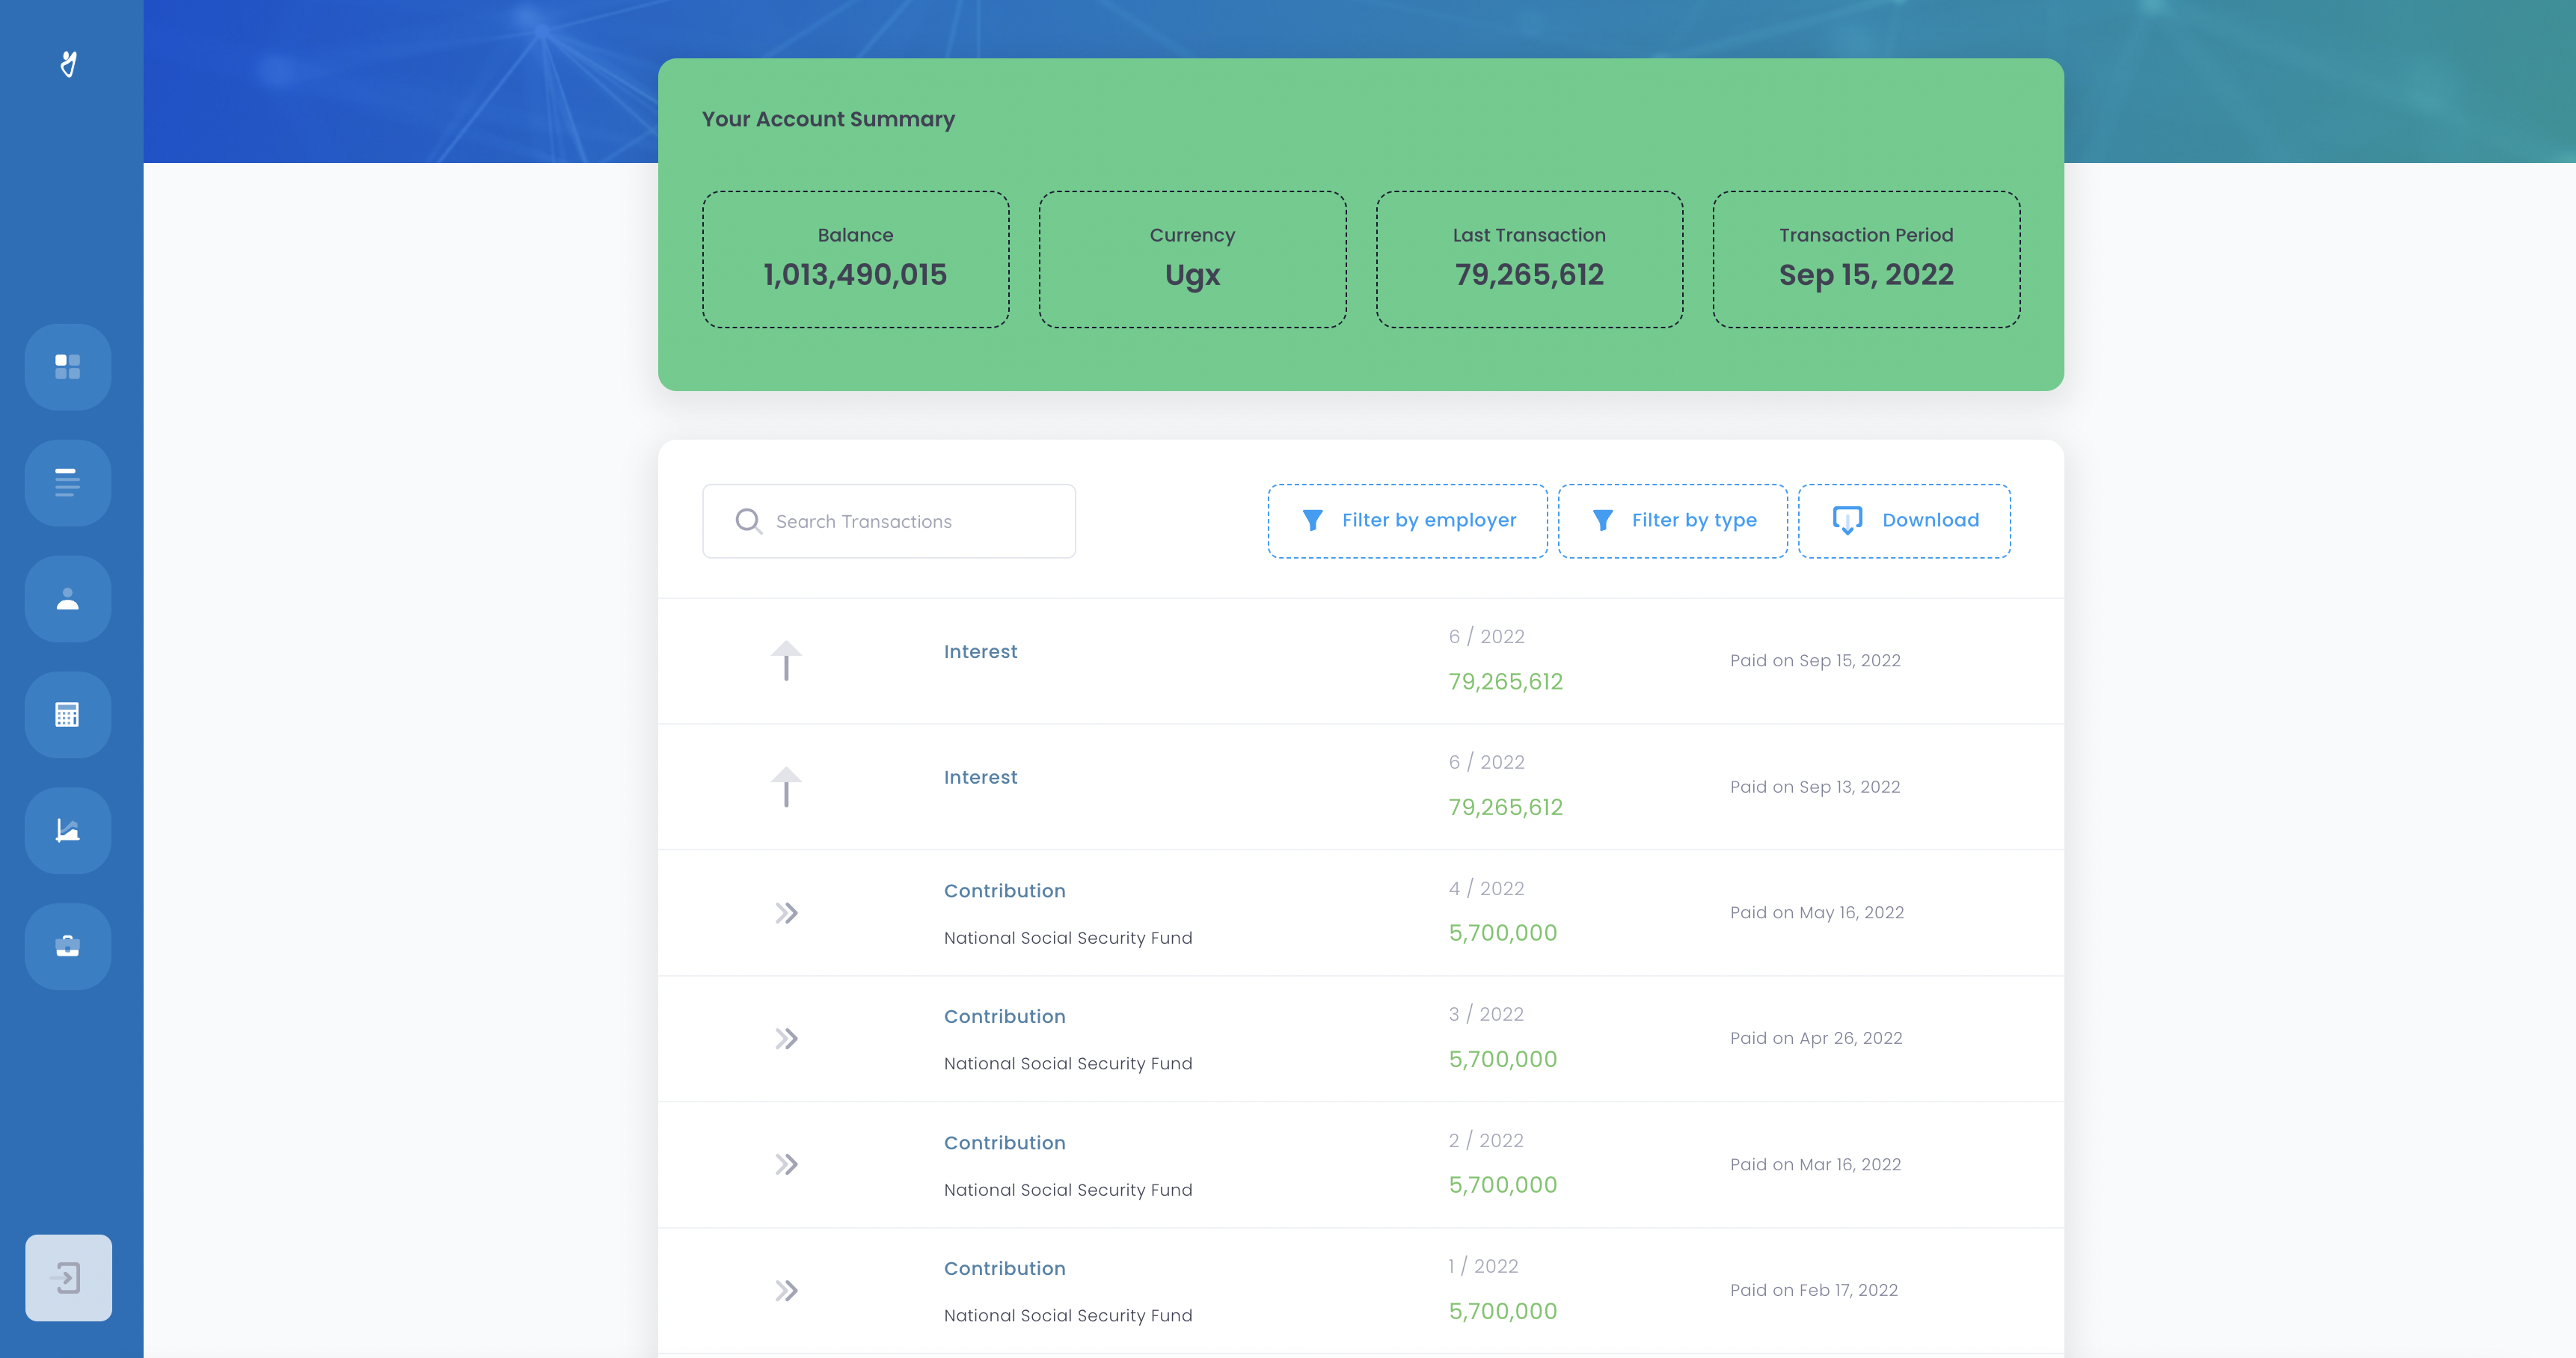Viewport: 2576px width, 1358px height.
Task: Open the profile person icon in sidebar
Action: 67,598
